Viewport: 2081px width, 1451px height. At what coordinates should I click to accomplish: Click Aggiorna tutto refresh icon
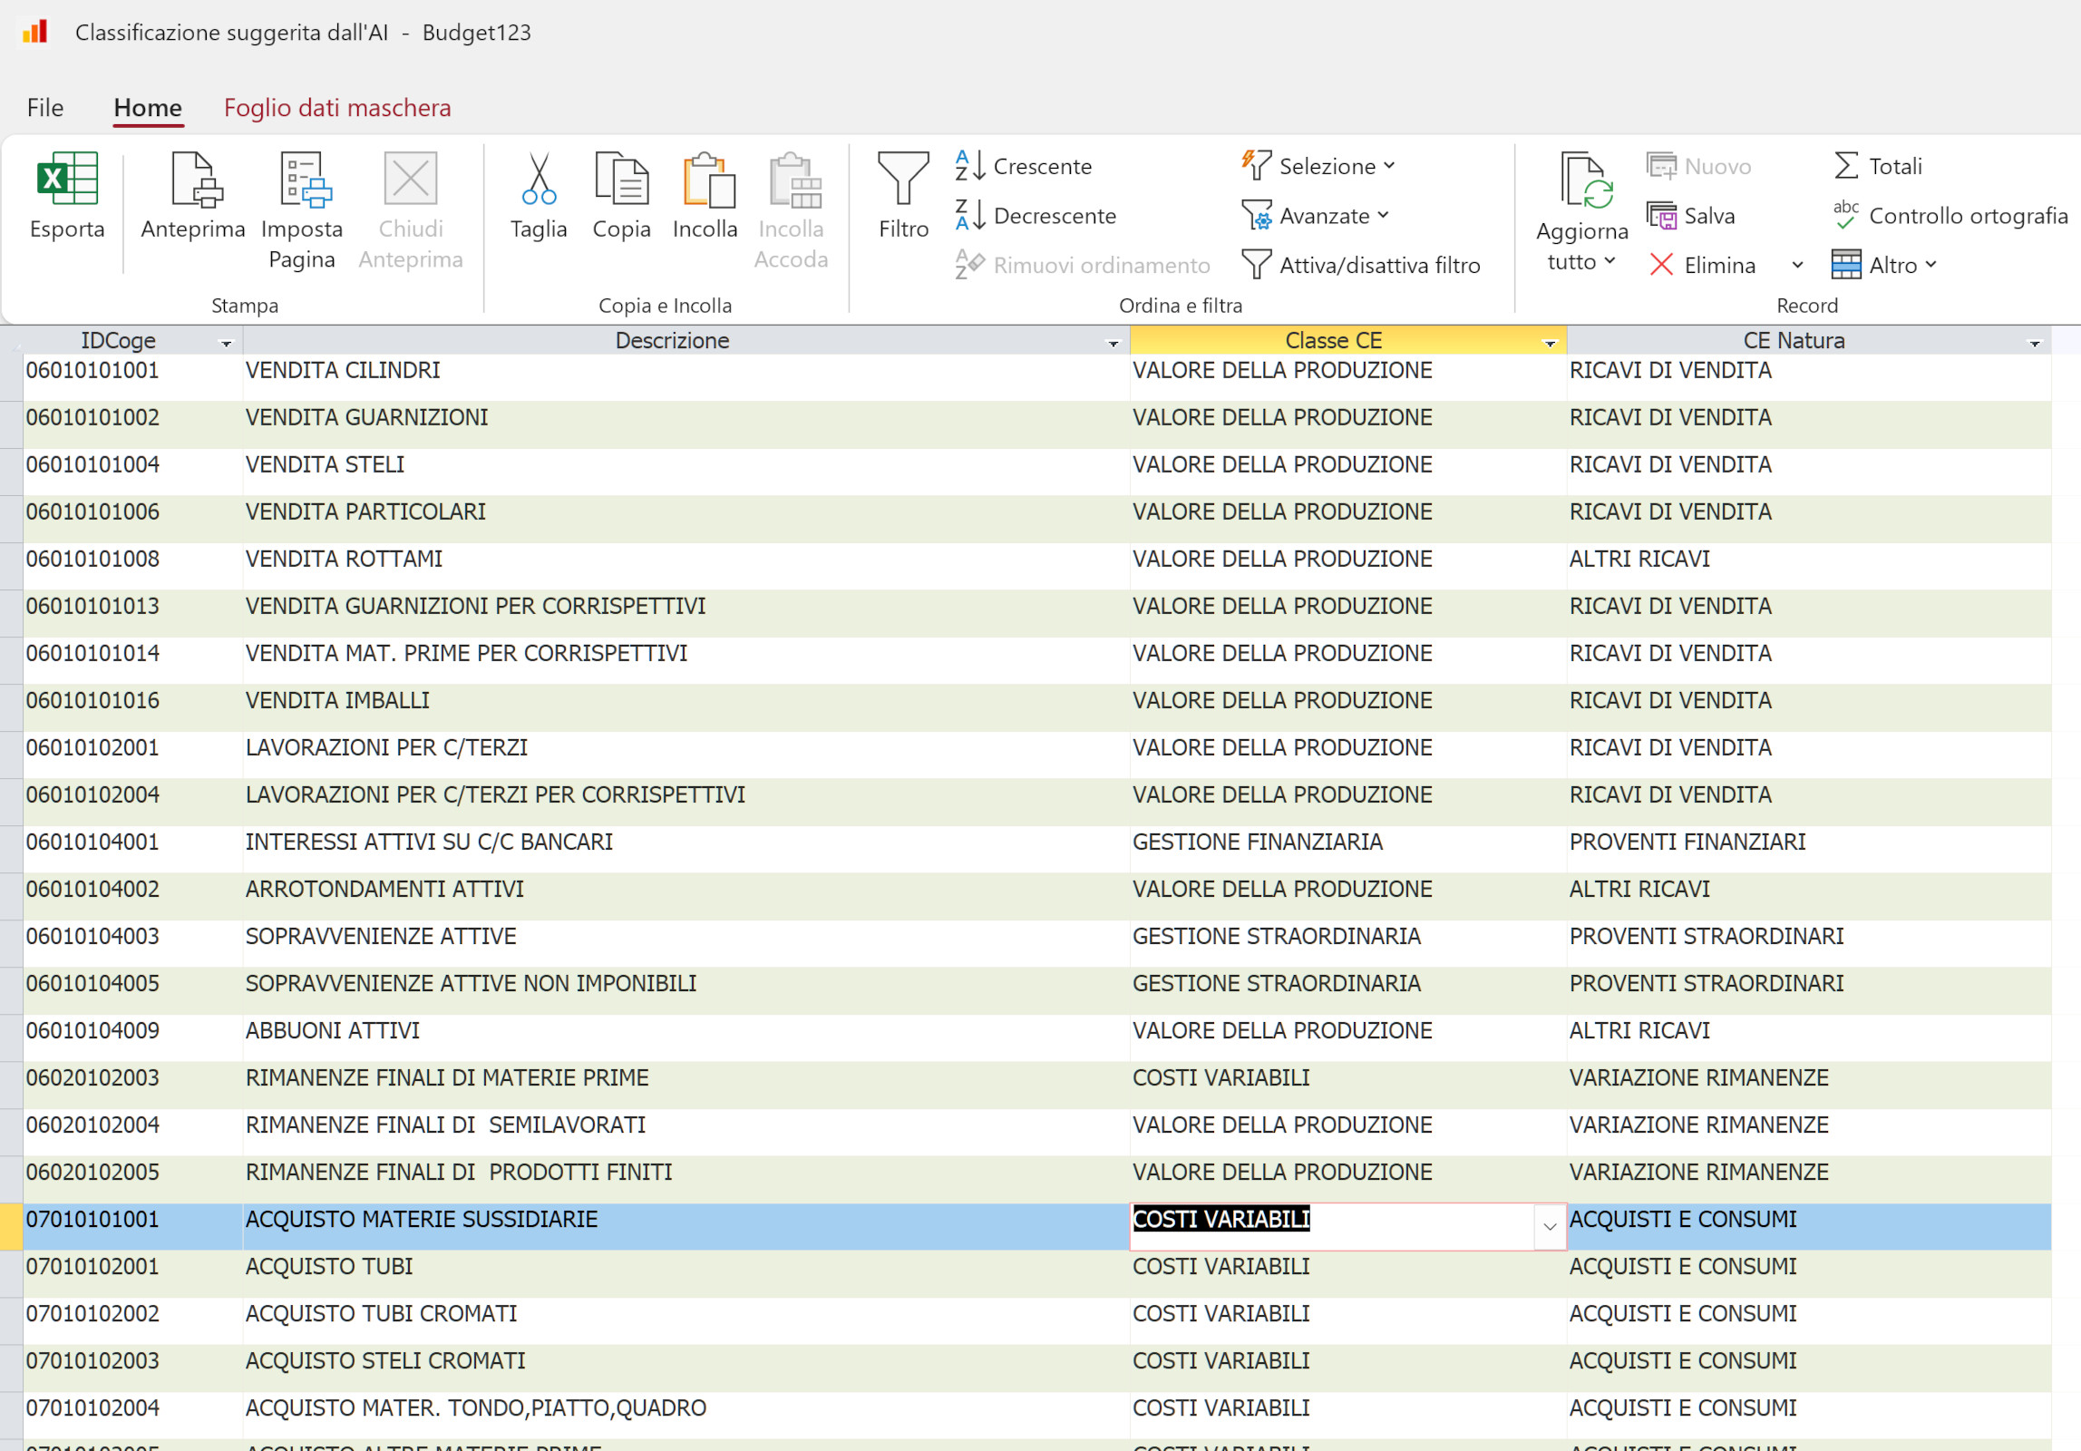pos(1585,180)
